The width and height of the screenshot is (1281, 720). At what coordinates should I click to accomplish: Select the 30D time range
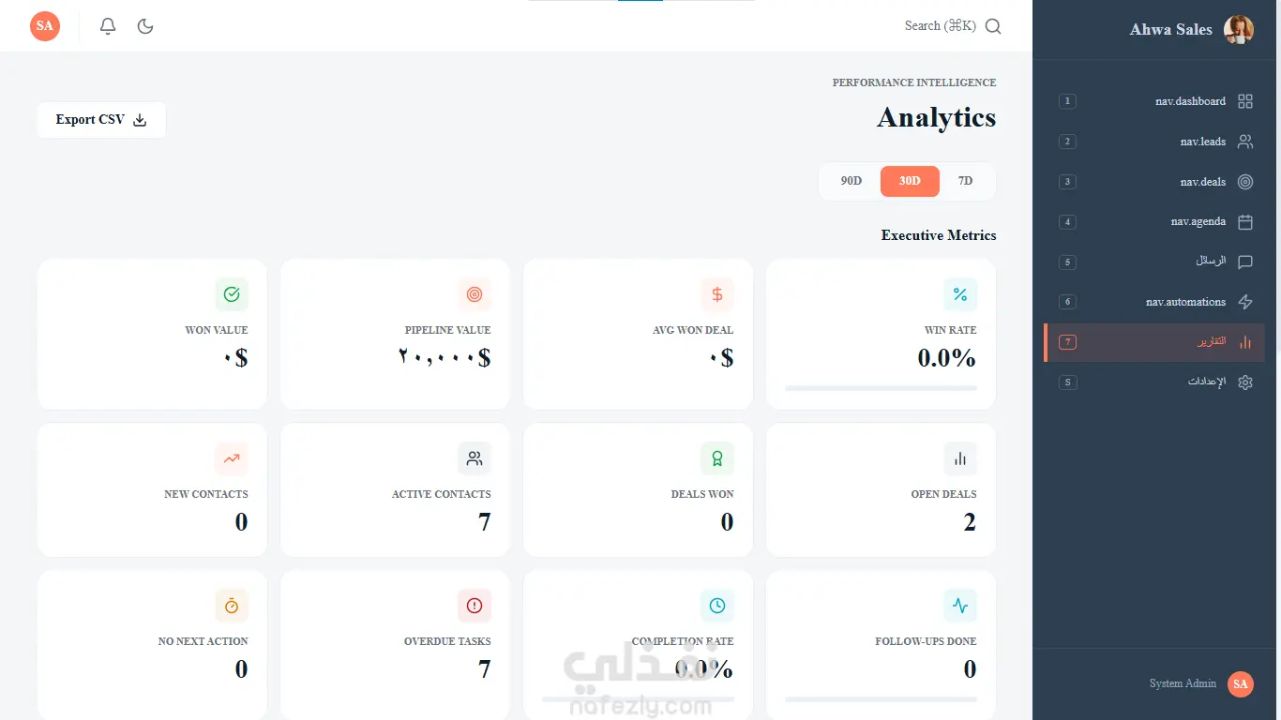click(910, 181)
